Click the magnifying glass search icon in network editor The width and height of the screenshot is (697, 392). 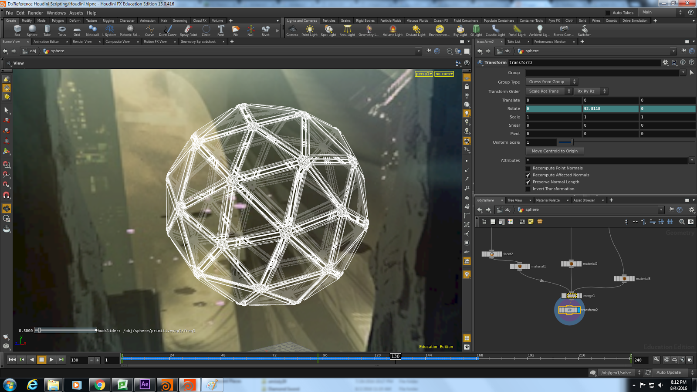pos(682,222)
